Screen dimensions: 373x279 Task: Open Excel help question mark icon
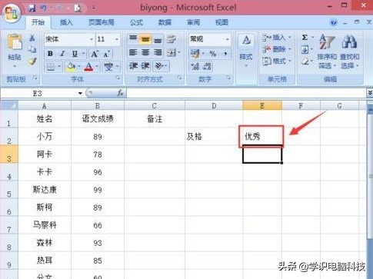click(334, 23)
